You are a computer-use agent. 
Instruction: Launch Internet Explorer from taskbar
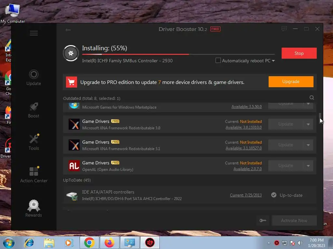29,243
